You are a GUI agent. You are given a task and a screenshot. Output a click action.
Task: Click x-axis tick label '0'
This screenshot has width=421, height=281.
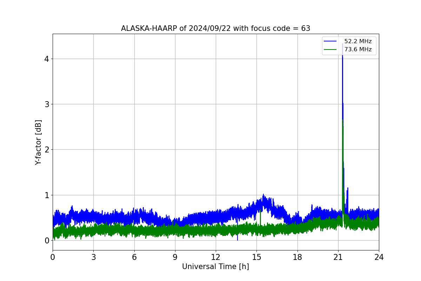[x=53, y=257]
